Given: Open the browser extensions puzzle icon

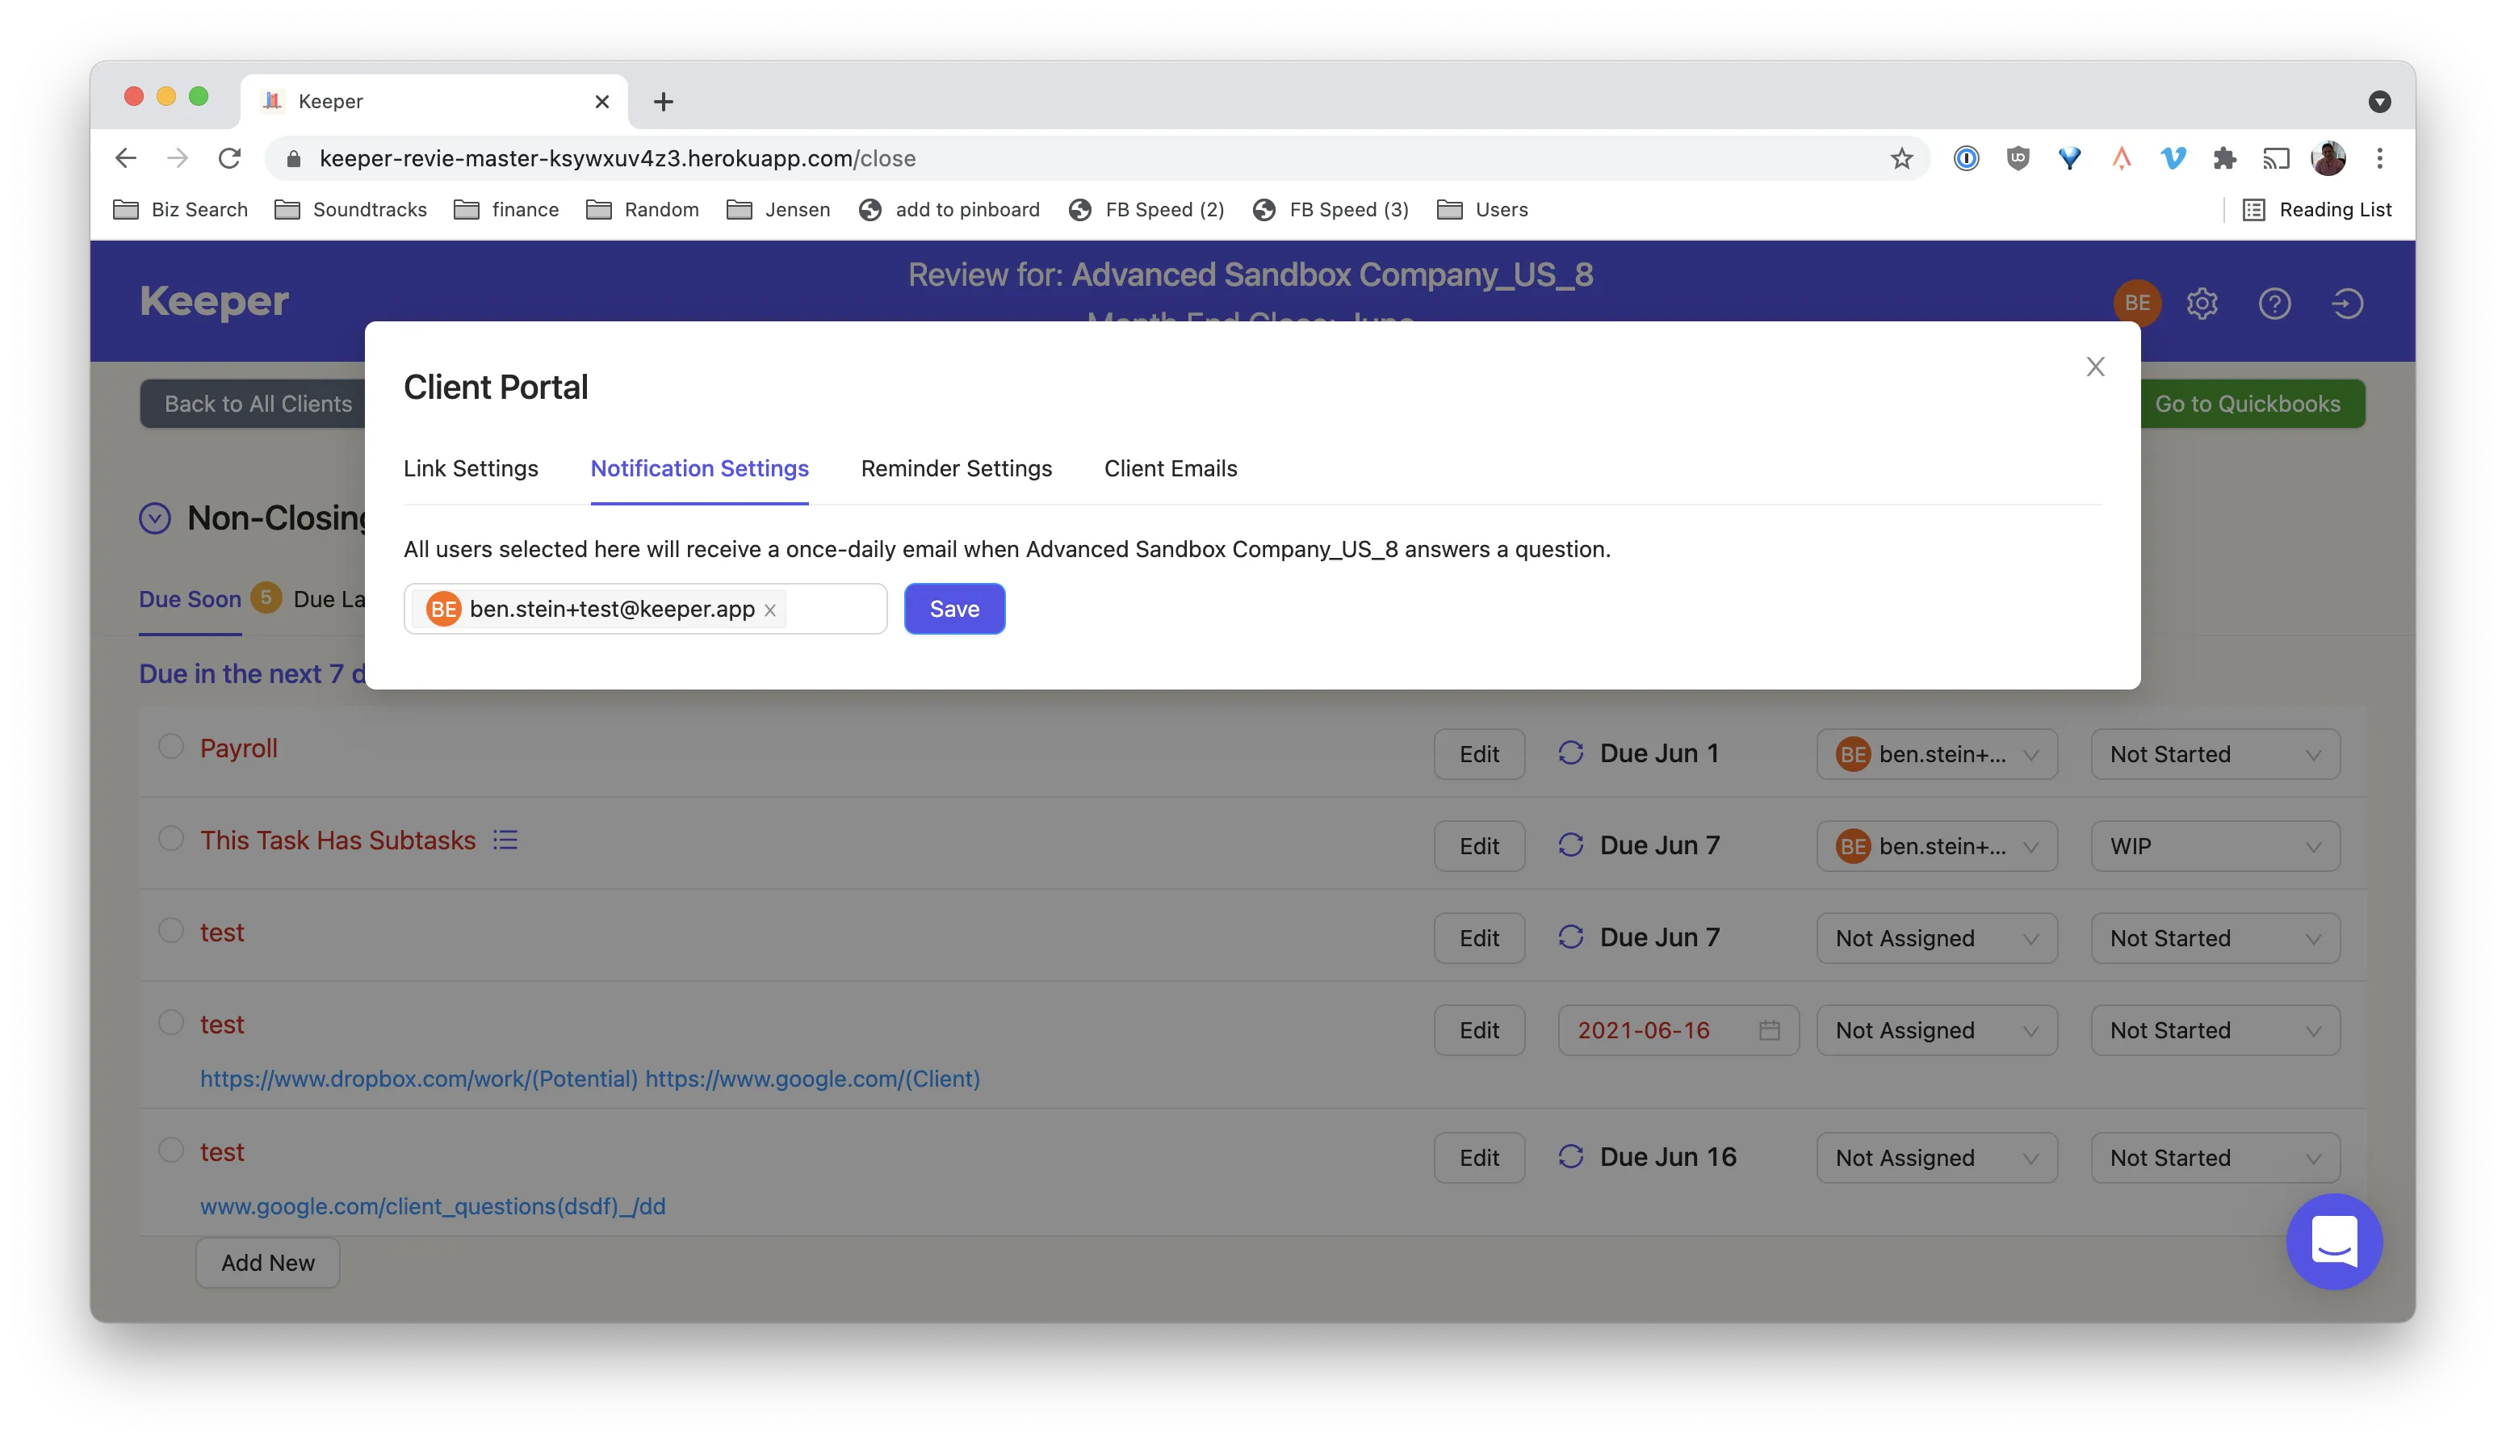Looking at the screenshot, I should [x=2223, y=158].
